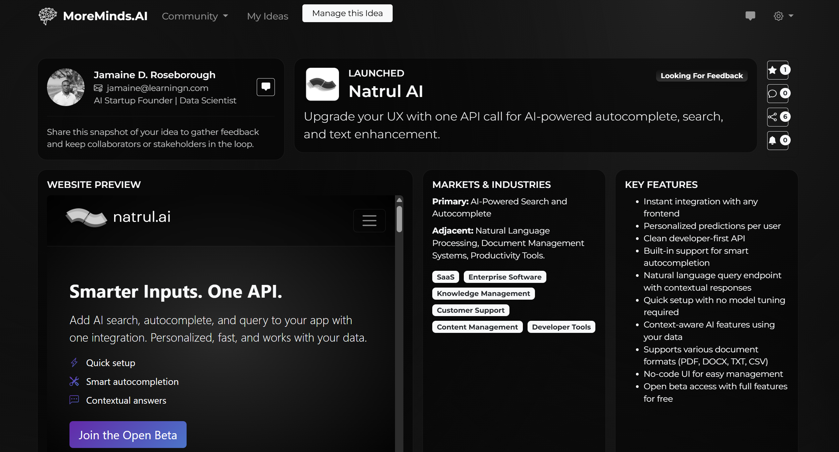Select the SaaS tag
Viewport: 839px width, 452px height.
[x=445, y=277]
